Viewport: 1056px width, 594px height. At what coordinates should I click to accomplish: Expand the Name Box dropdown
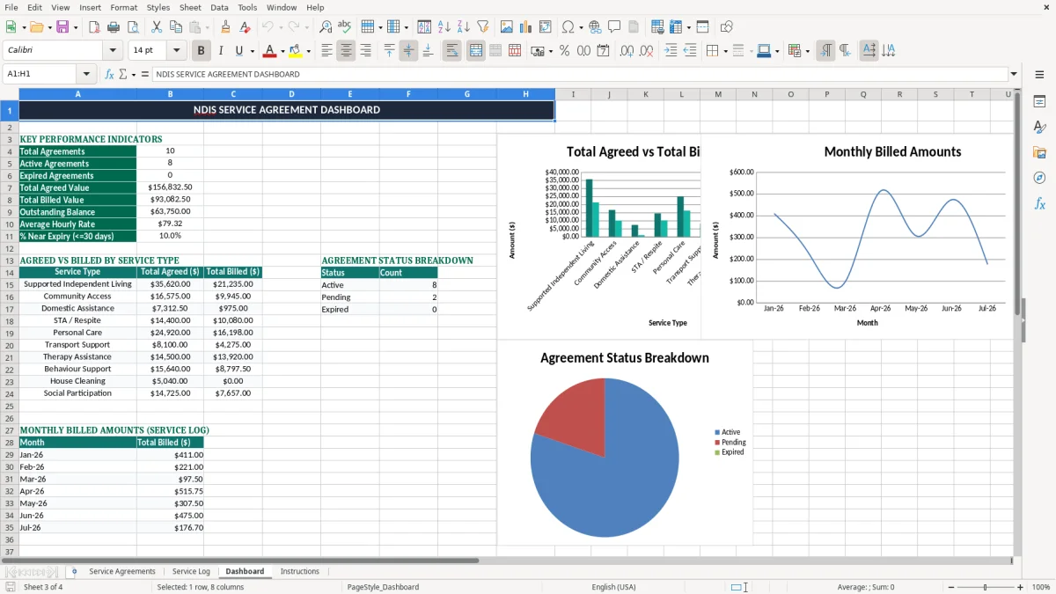[x=86, y=75]
